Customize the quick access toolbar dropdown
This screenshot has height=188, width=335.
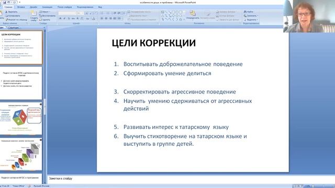pyautogui.click(x=20, y=2)
